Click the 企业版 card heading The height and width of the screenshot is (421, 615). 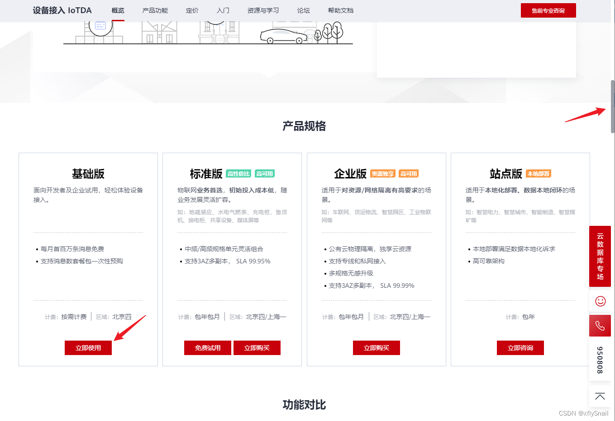tap(350, 174)
